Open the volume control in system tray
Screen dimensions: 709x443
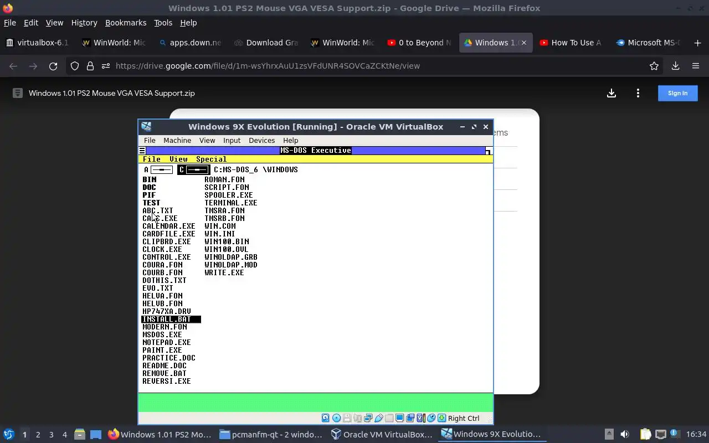pos(625,434)
